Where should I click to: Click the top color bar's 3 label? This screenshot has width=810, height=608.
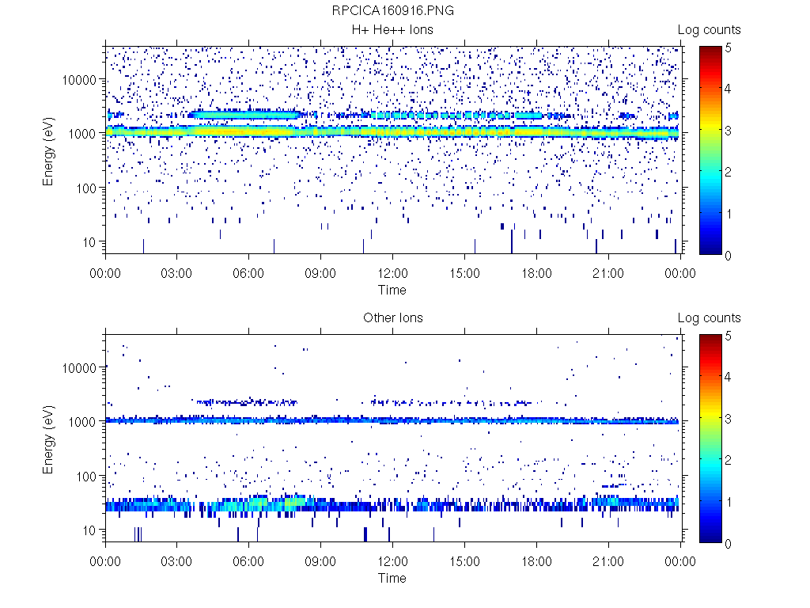tap(728, 131)
